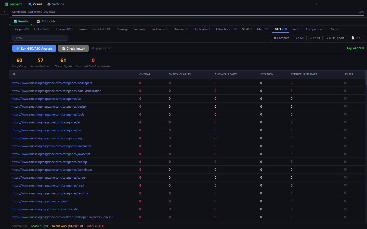Image resolution: width=367 pixels, height=229 pixels.
Task: Open the smashingmagazine.com/membership link
Action: click(45, 209)
